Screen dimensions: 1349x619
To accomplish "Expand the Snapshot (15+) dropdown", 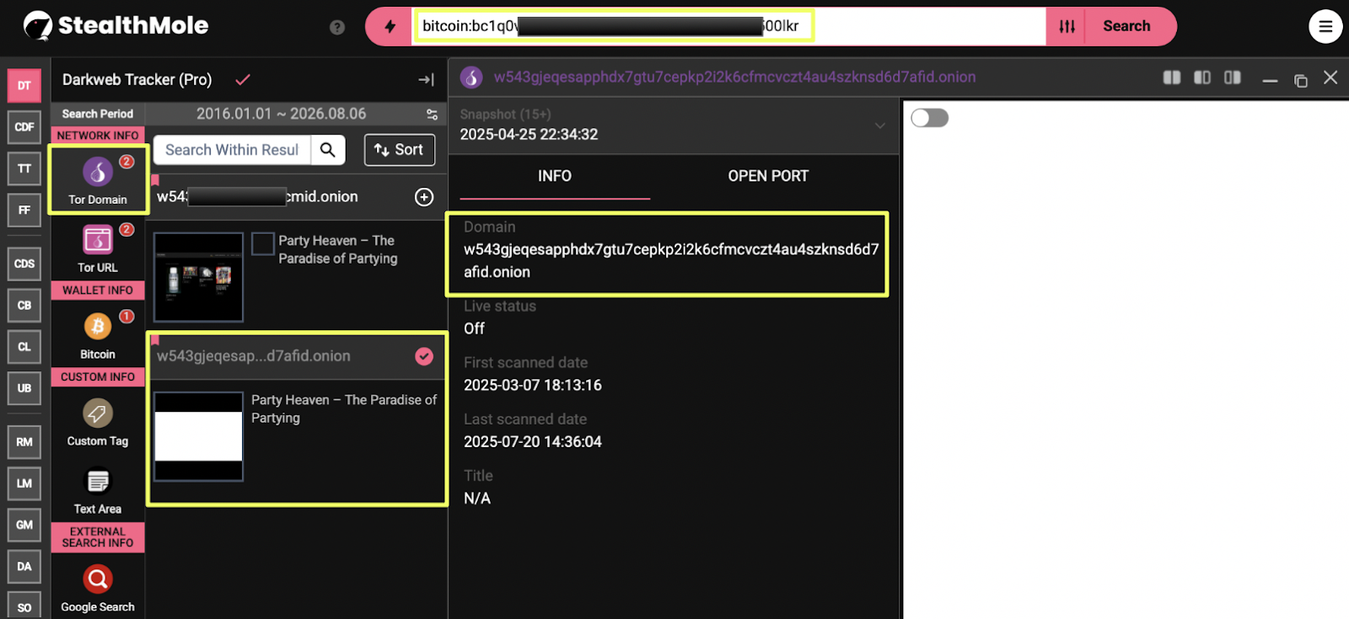I will (879, 125).
